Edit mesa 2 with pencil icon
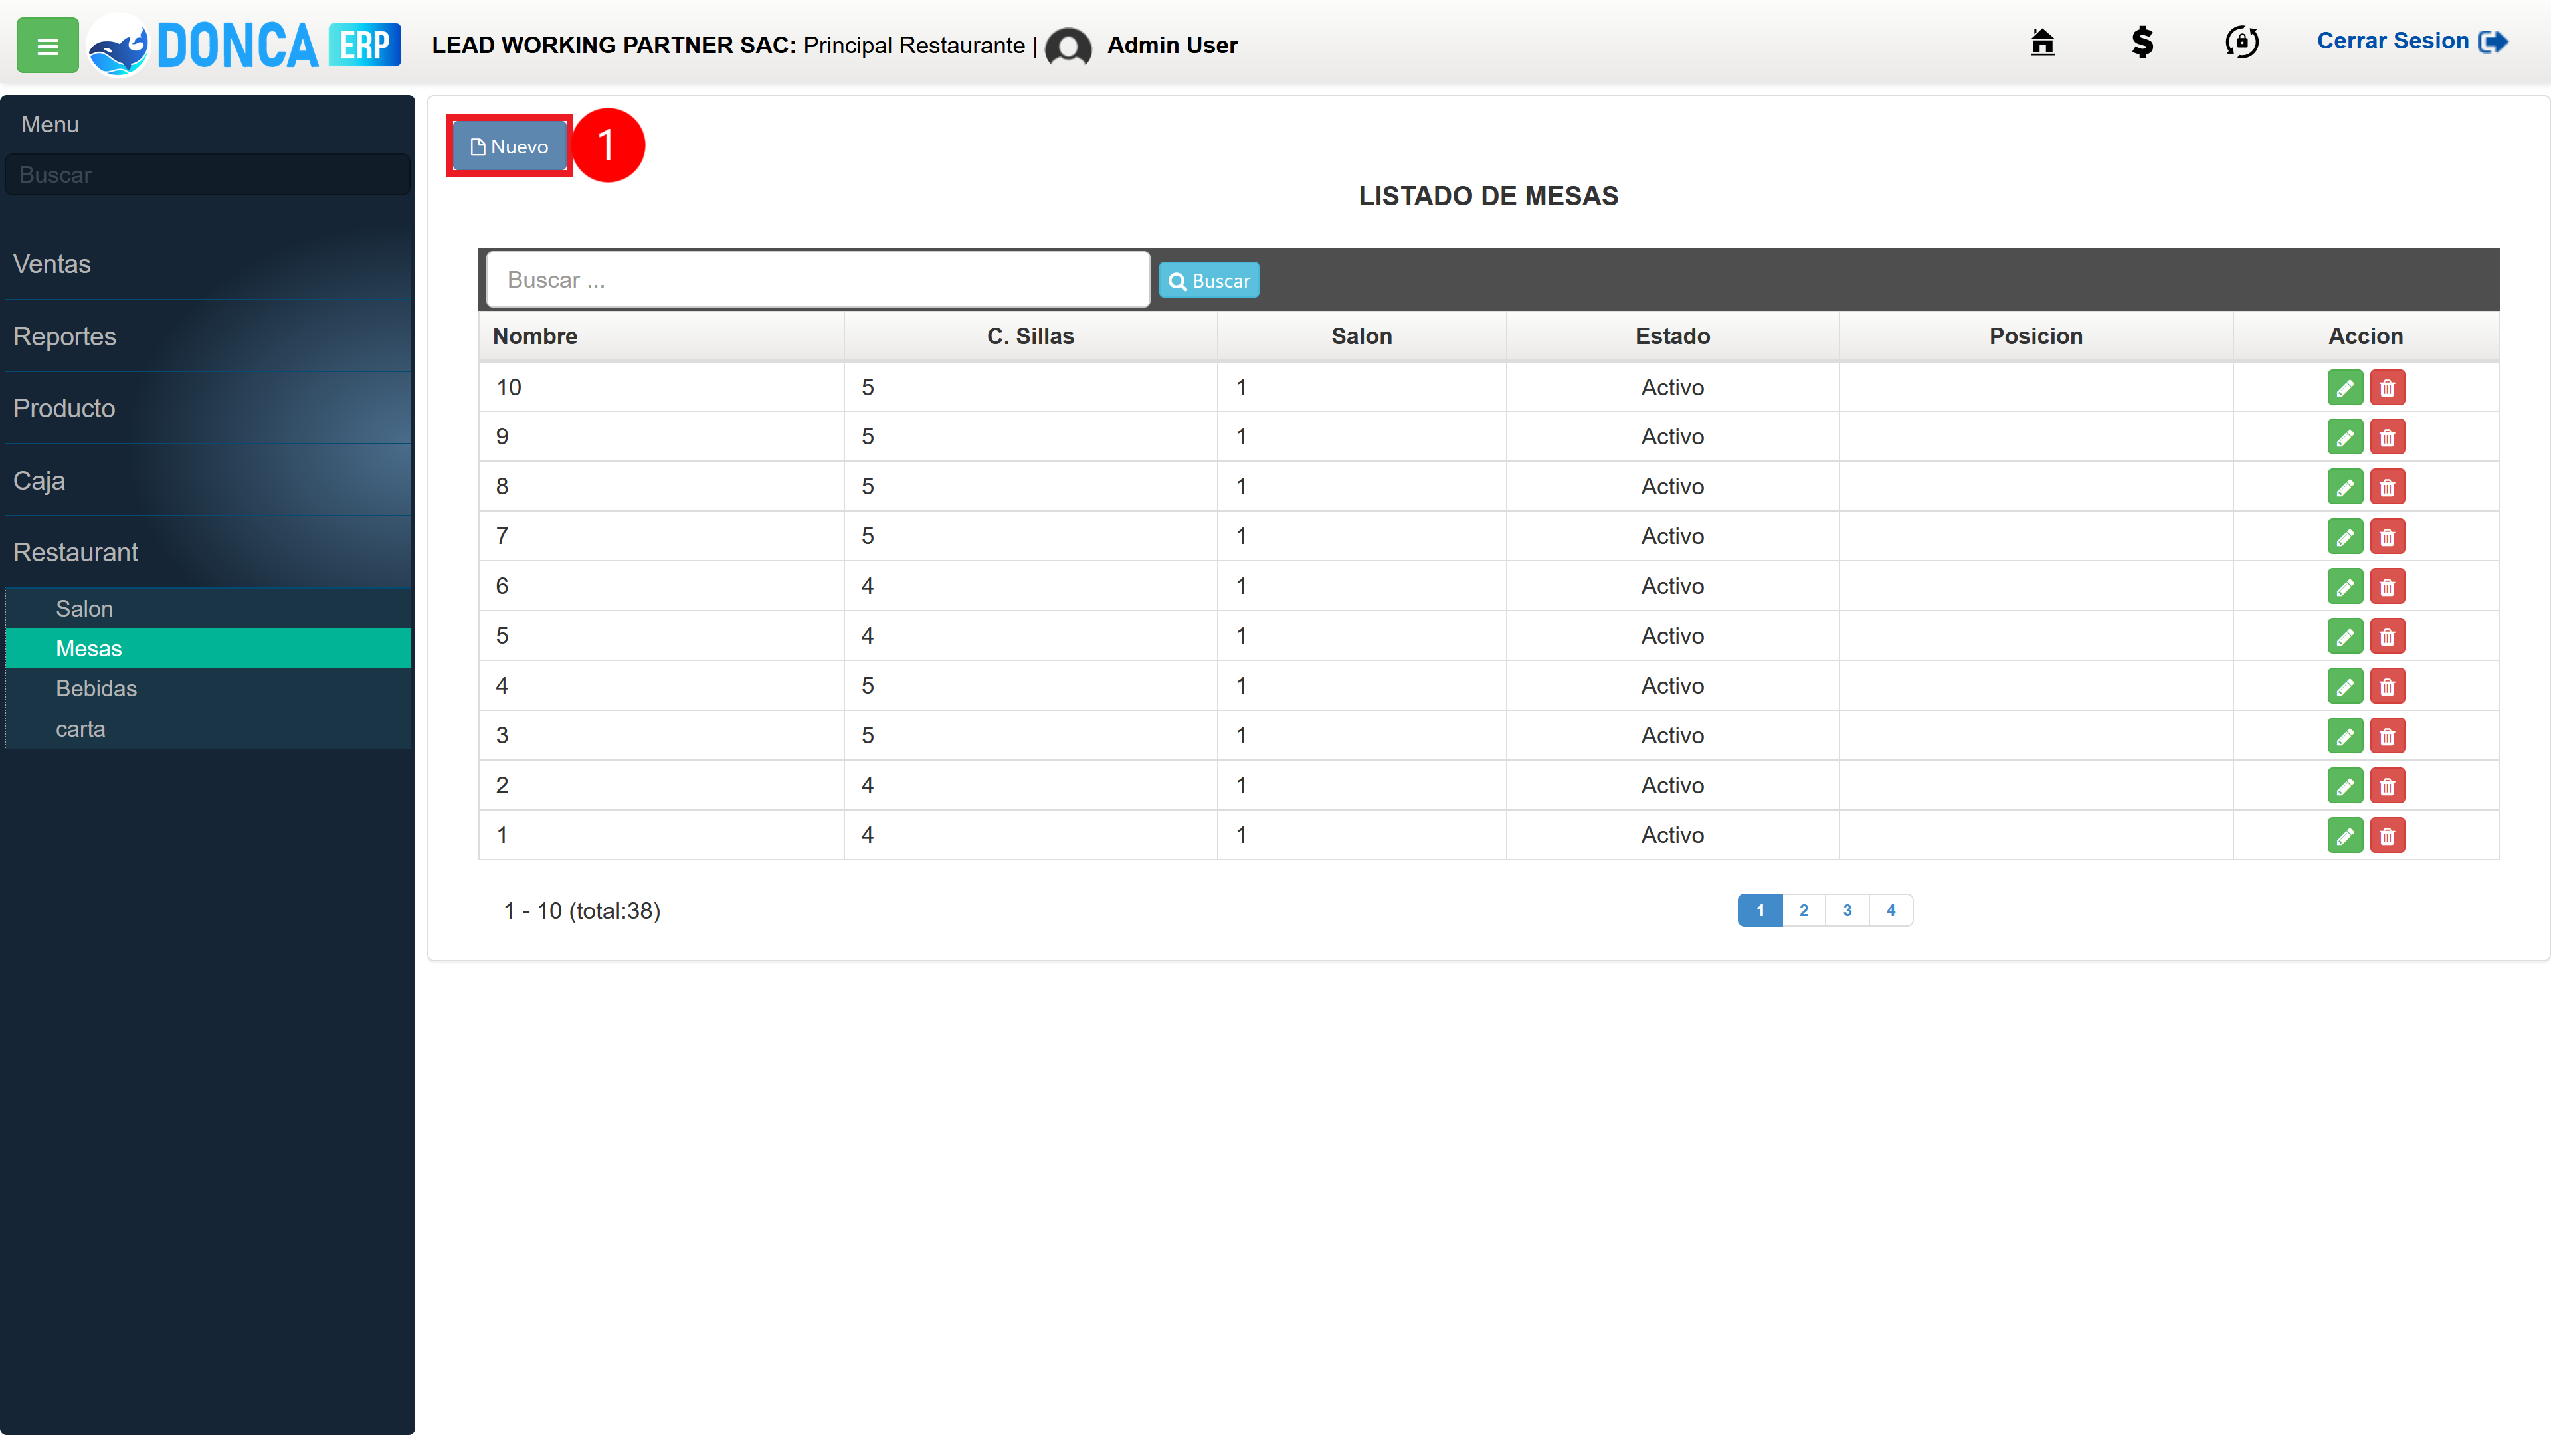Image resolution: width=2551 pixels, height=1435 pixels. tap(2345, 785)
